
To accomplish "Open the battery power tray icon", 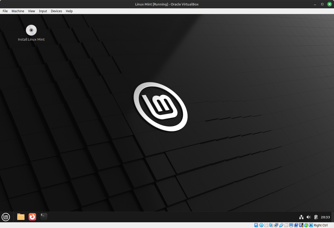I will coord(316,217).
